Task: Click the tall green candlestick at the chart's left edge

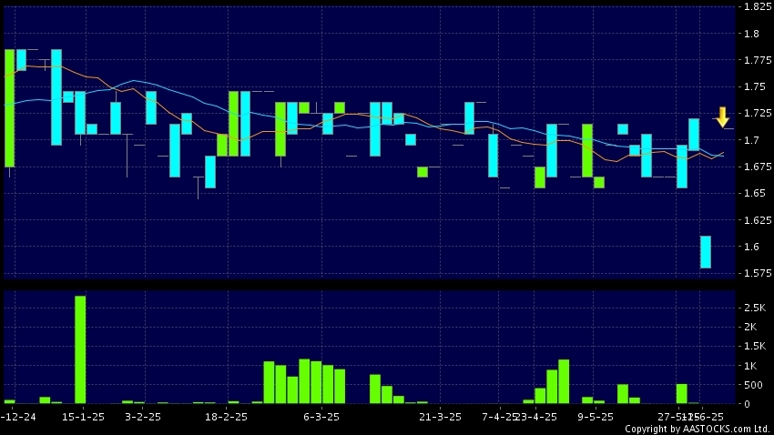Action: [9, 108]
